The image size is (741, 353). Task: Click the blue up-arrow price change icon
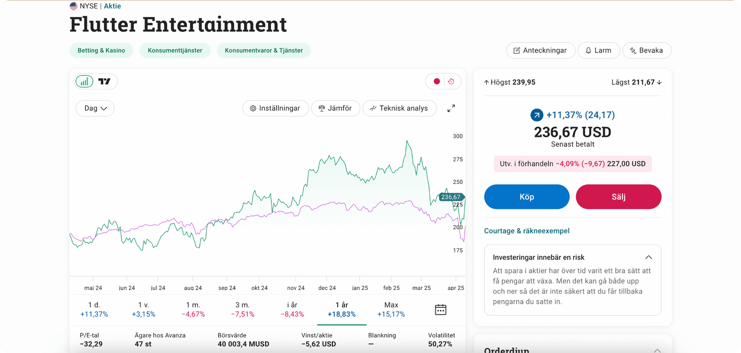click(537, 115)
